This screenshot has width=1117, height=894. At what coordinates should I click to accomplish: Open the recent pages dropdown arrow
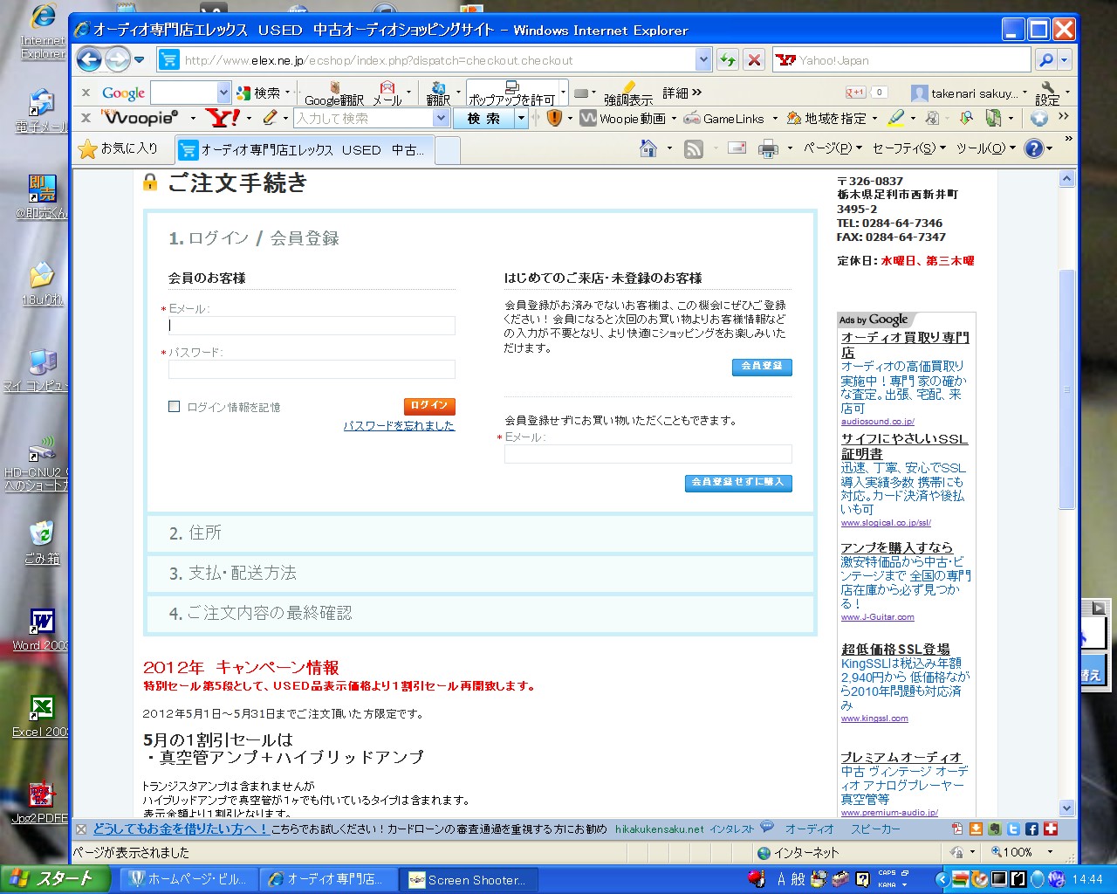tap(140, 59)
